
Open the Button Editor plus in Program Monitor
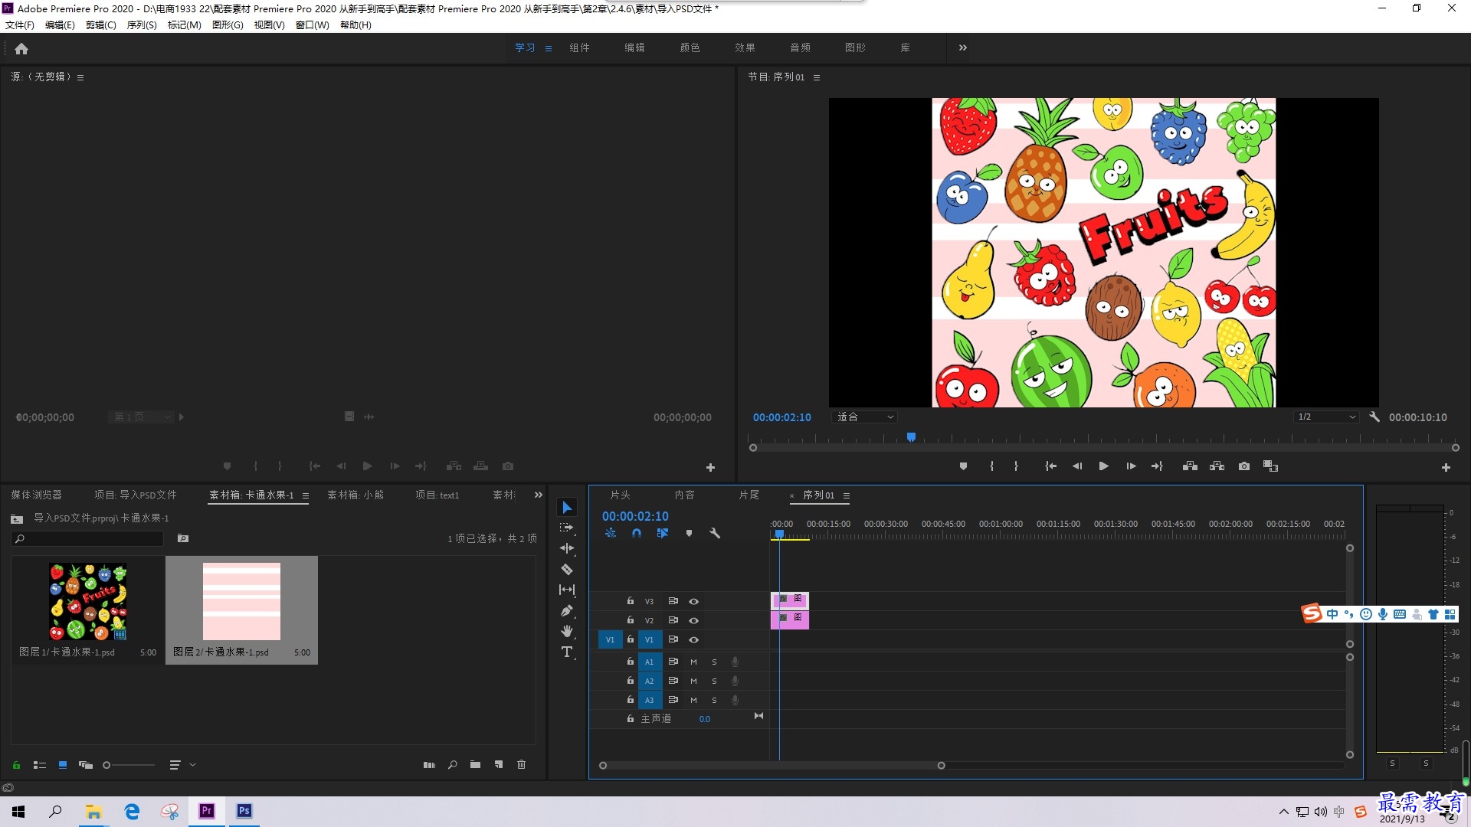pyautogui.click(x=1446, y=467)
